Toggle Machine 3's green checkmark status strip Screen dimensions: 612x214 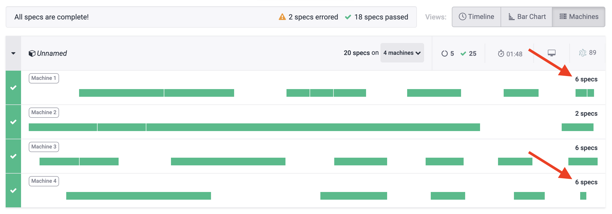[x=13, y=156]
